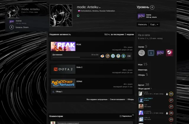Check the Подписаться checkbox in comments
The image size is (189, 124).
[120, 116]
